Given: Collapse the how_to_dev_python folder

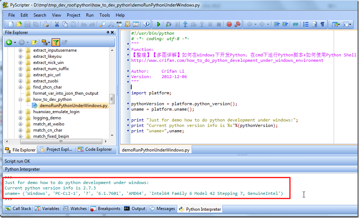Looking at the screenshot, I should click(21, 99).
